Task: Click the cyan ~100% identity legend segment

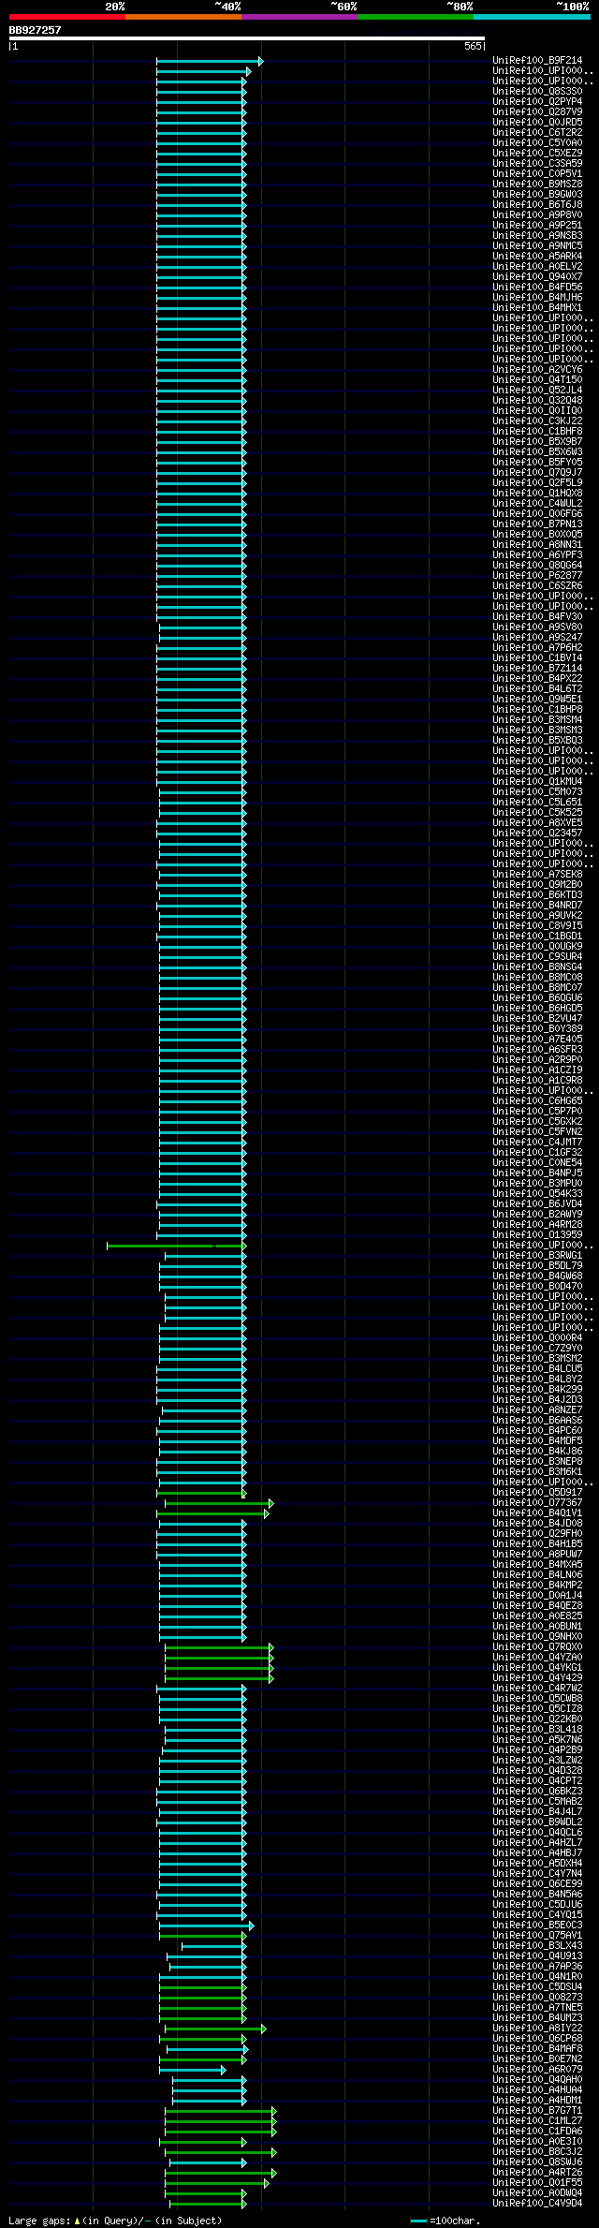Action: [x=531, y=17]
